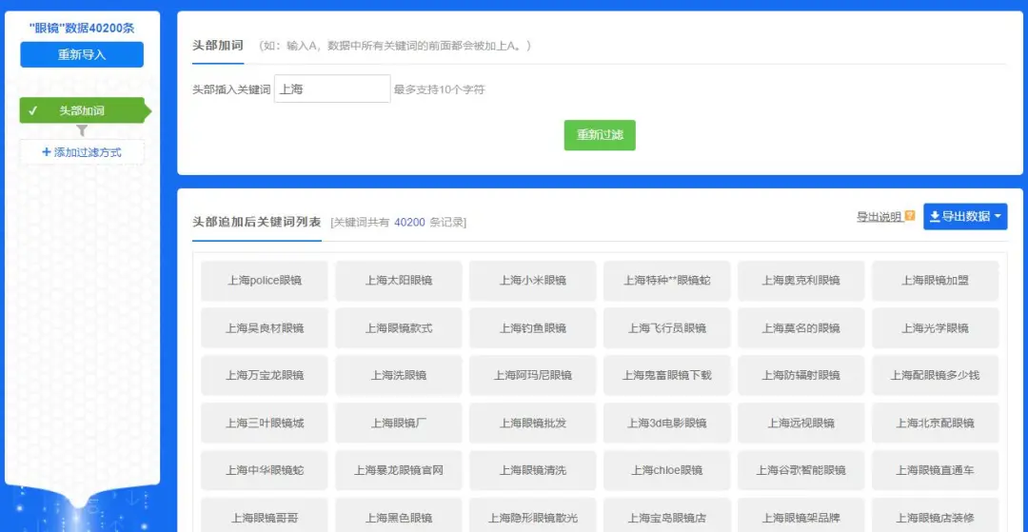Click keyword 上海防辐射眼镜
This screenshot has width=1028, height=532.
pos(801,375)
